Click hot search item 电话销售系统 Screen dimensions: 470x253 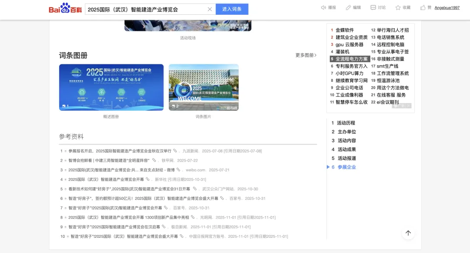coord(390,37)
